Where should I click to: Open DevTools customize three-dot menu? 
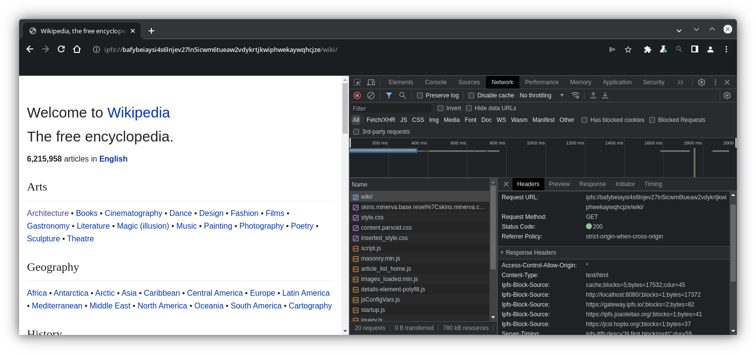(x=715, y=82)
